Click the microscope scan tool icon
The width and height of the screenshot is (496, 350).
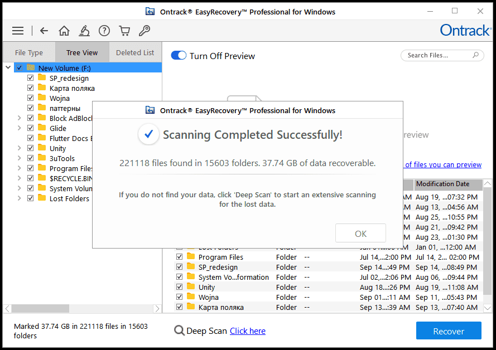point(84,31)
